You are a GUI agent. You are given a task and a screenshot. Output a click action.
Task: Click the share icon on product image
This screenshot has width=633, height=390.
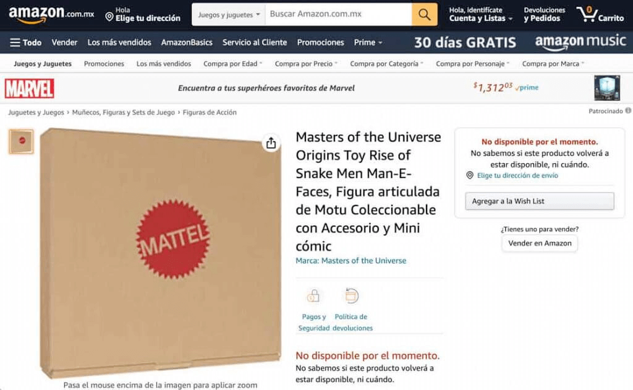[271, 143]
